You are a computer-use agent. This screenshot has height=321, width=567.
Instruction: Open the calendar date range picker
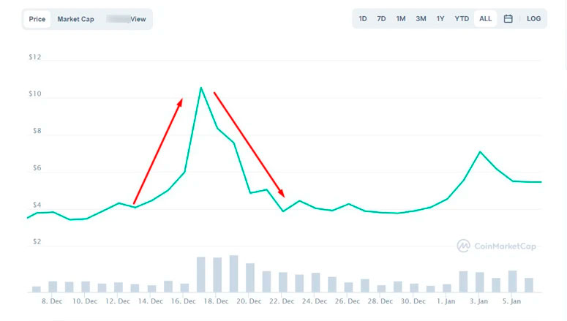tap(508, 18)
